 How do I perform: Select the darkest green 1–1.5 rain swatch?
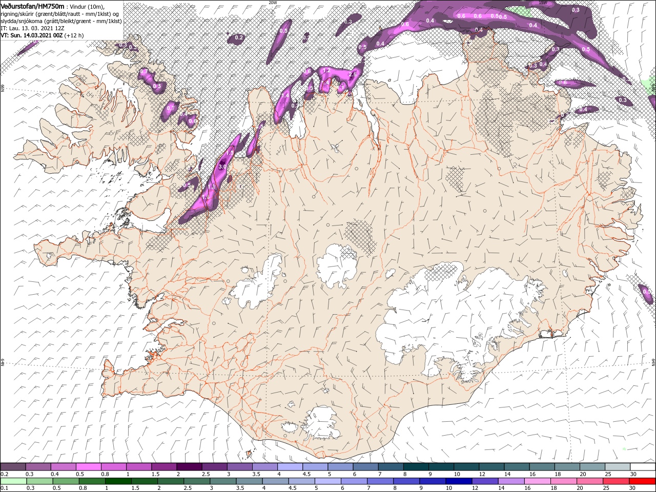tap(118, 481)
